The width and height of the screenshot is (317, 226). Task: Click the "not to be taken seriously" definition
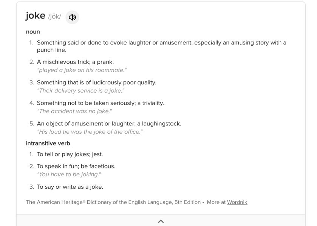(x=100, y=103)
